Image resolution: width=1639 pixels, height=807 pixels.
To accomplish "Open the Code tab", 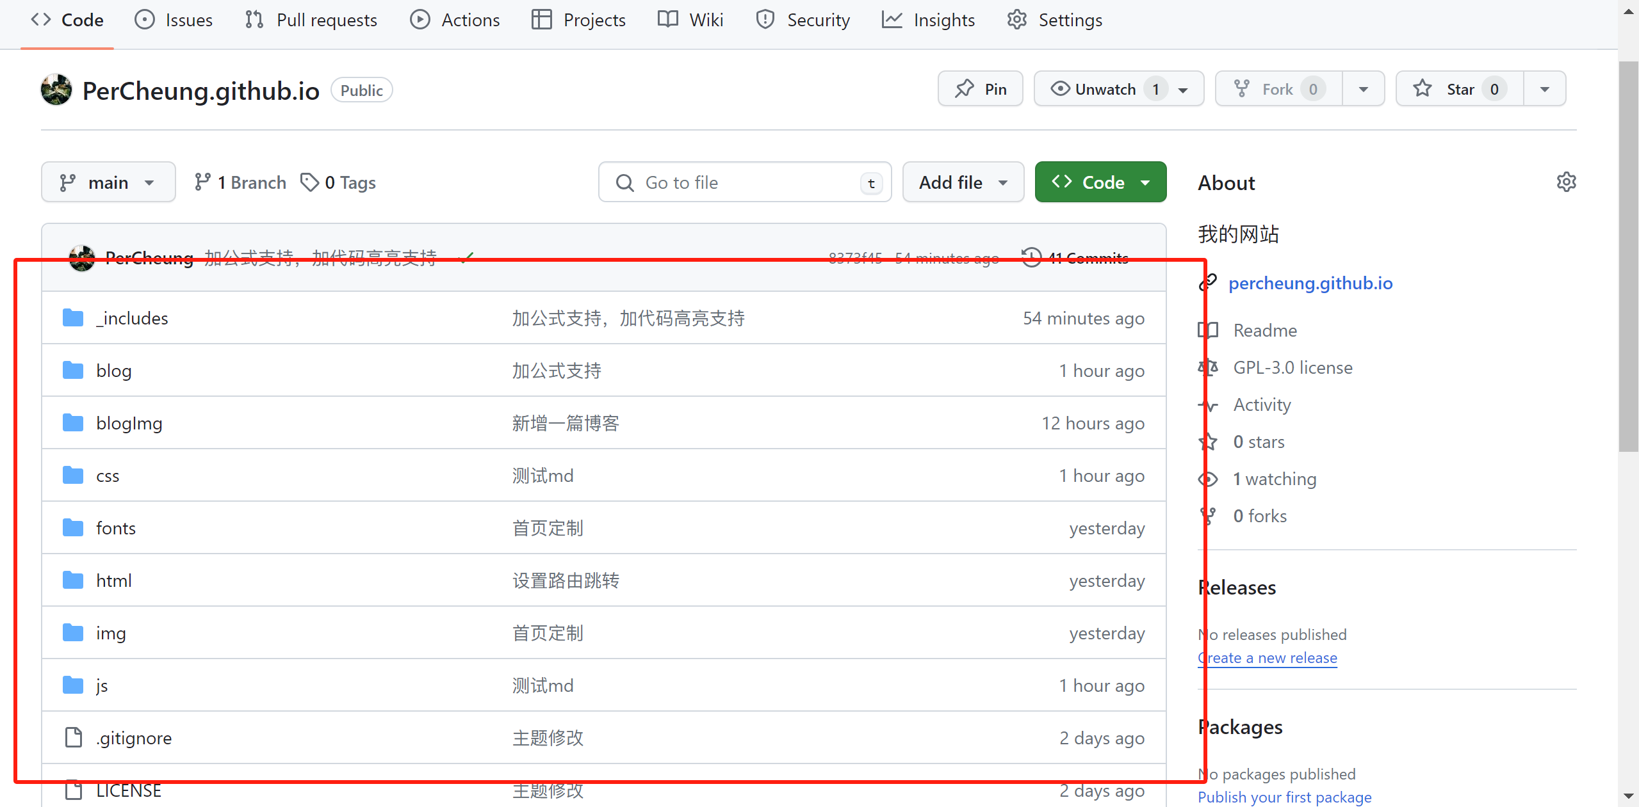I will (67, 20).
